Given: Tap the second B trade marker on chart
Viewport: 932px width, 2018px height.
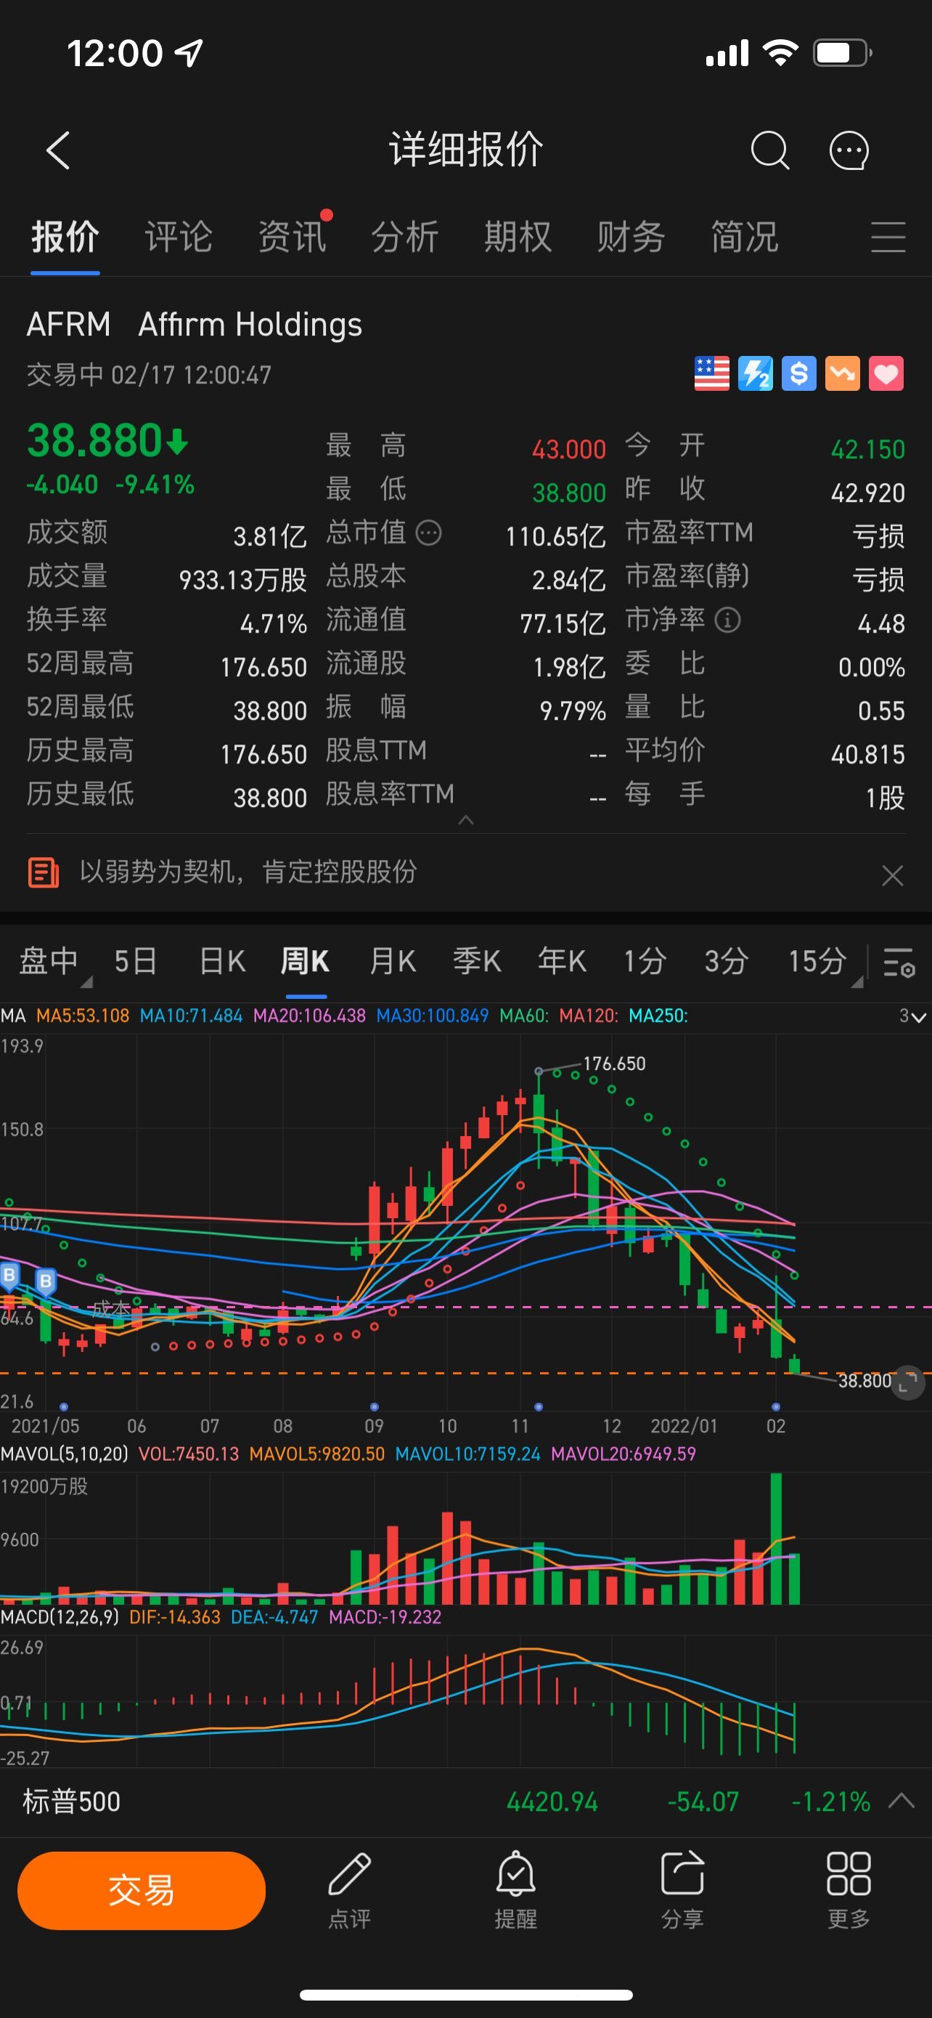Looking at the screenshot, I should coord(46,1282).
